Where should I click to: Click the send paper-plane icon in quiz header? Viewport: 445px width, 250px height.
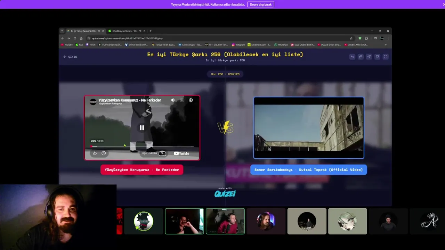tap(369, 57)
